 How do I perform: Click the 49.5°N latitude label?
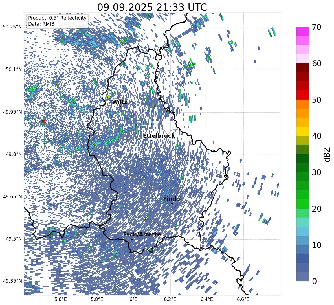14,239
